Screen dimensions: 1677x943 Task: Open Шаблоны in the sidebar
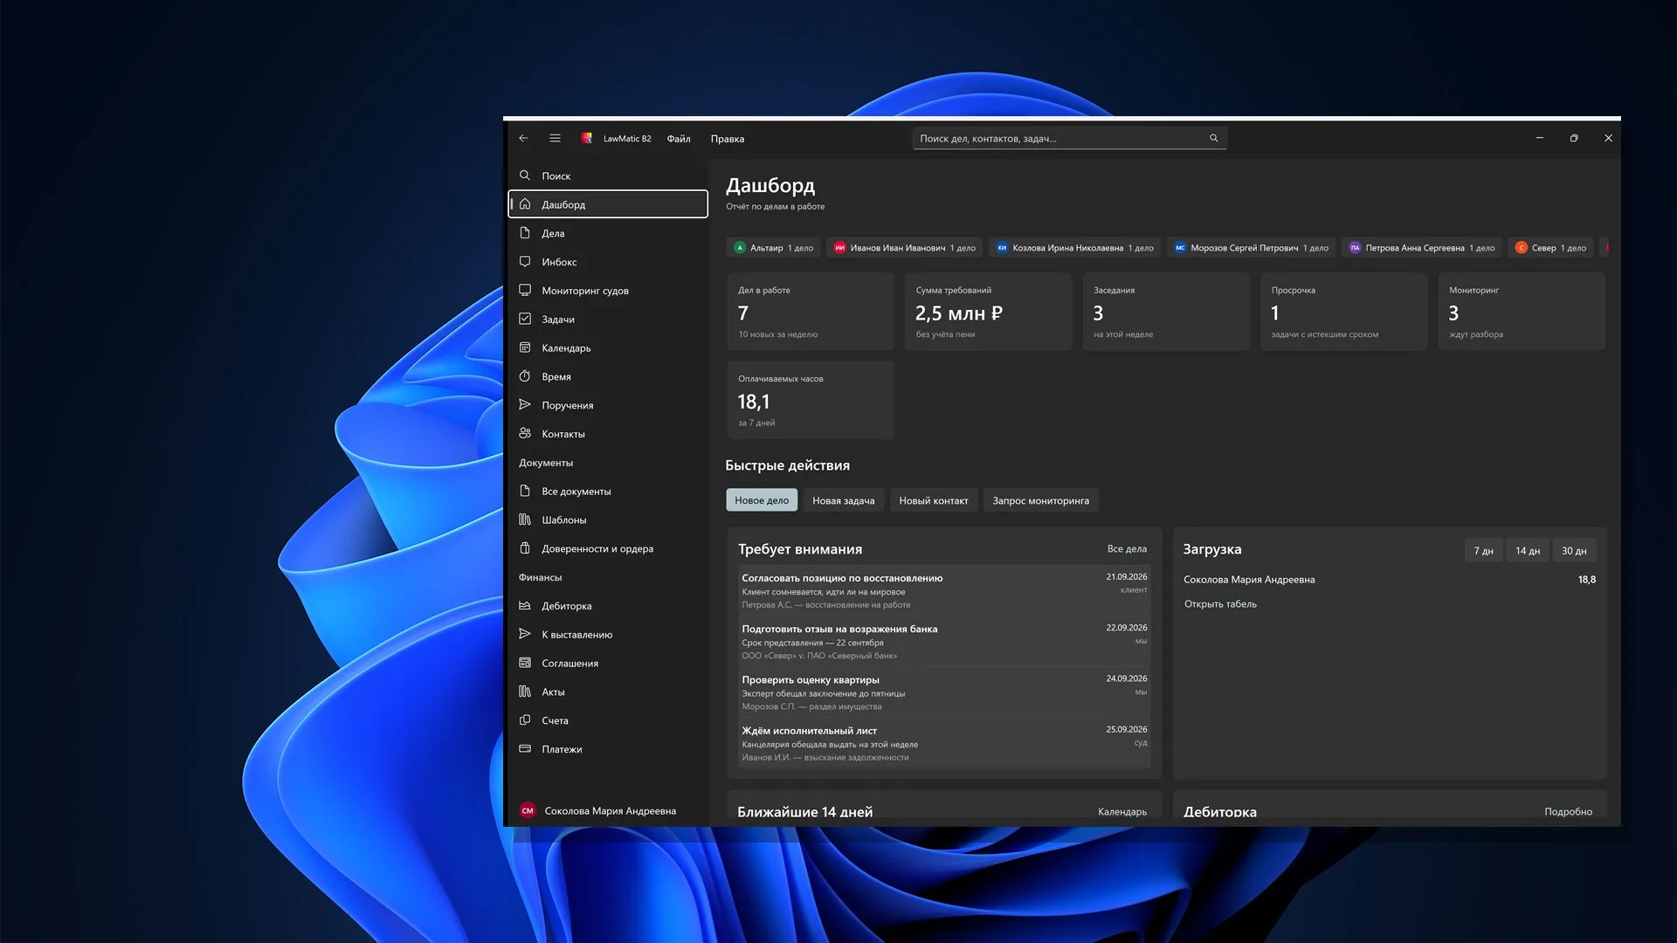[608, 520]
